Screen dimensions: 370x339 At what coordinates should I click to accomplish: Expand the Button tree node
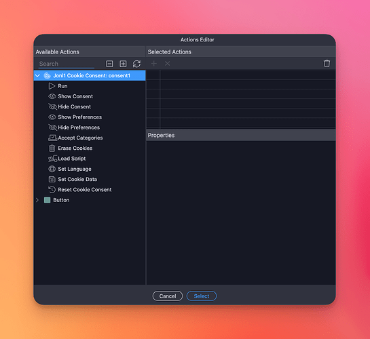(37, 200)
